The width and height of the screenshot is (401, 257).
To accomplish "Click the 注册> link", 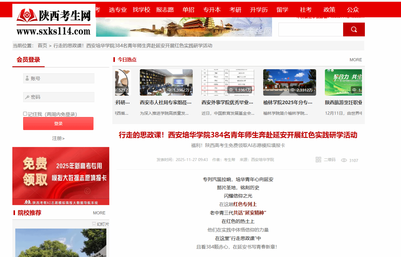I will coord(58,138).
